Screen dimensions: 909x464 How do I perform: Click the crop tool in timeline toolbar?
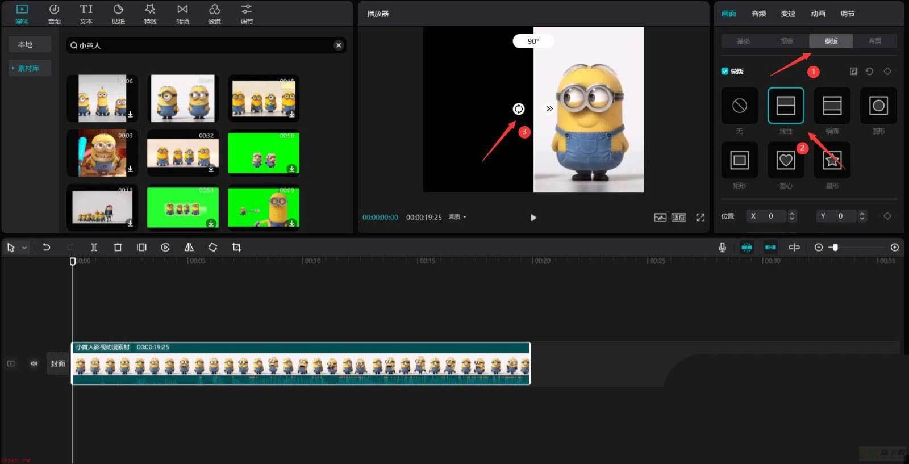236,248
